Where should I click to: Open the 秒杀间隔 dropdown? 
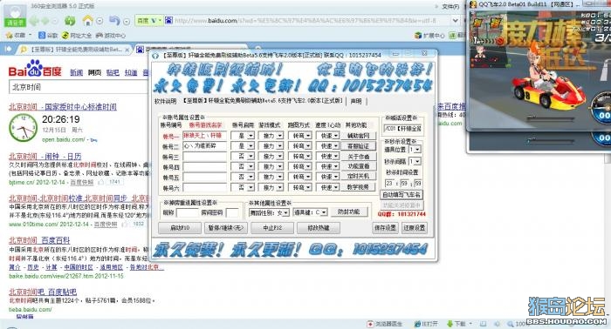(x=415, y=161)
